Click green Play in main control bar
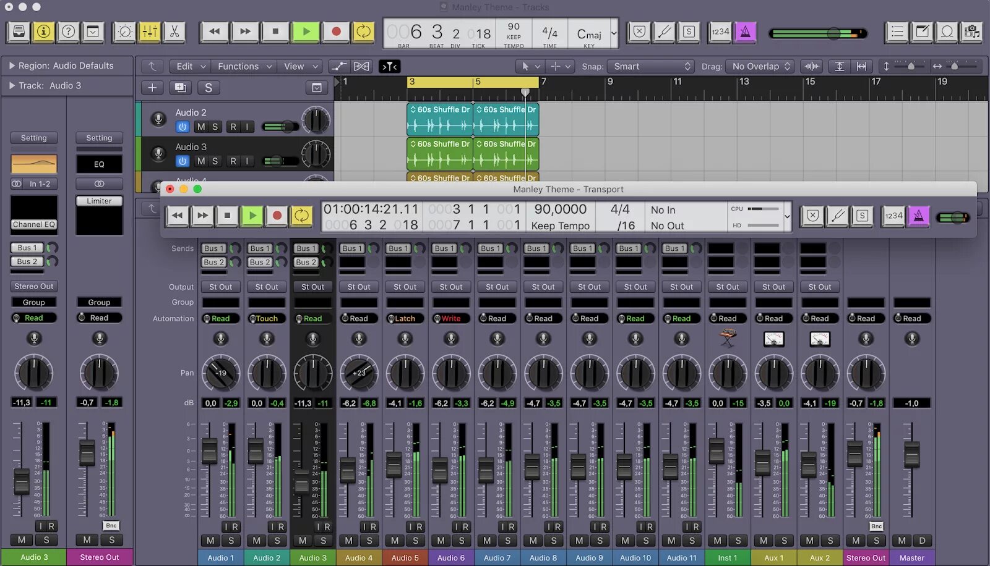Viewport: 990px width, 566px height. pos(306,32)
